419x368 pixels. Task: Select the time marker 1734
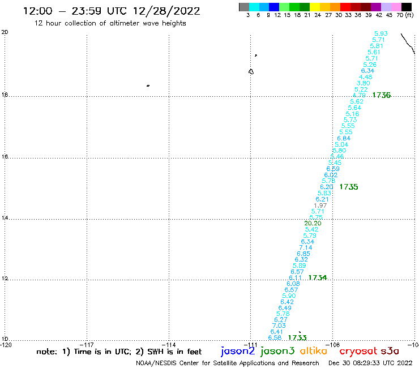(x=318, y=277)
